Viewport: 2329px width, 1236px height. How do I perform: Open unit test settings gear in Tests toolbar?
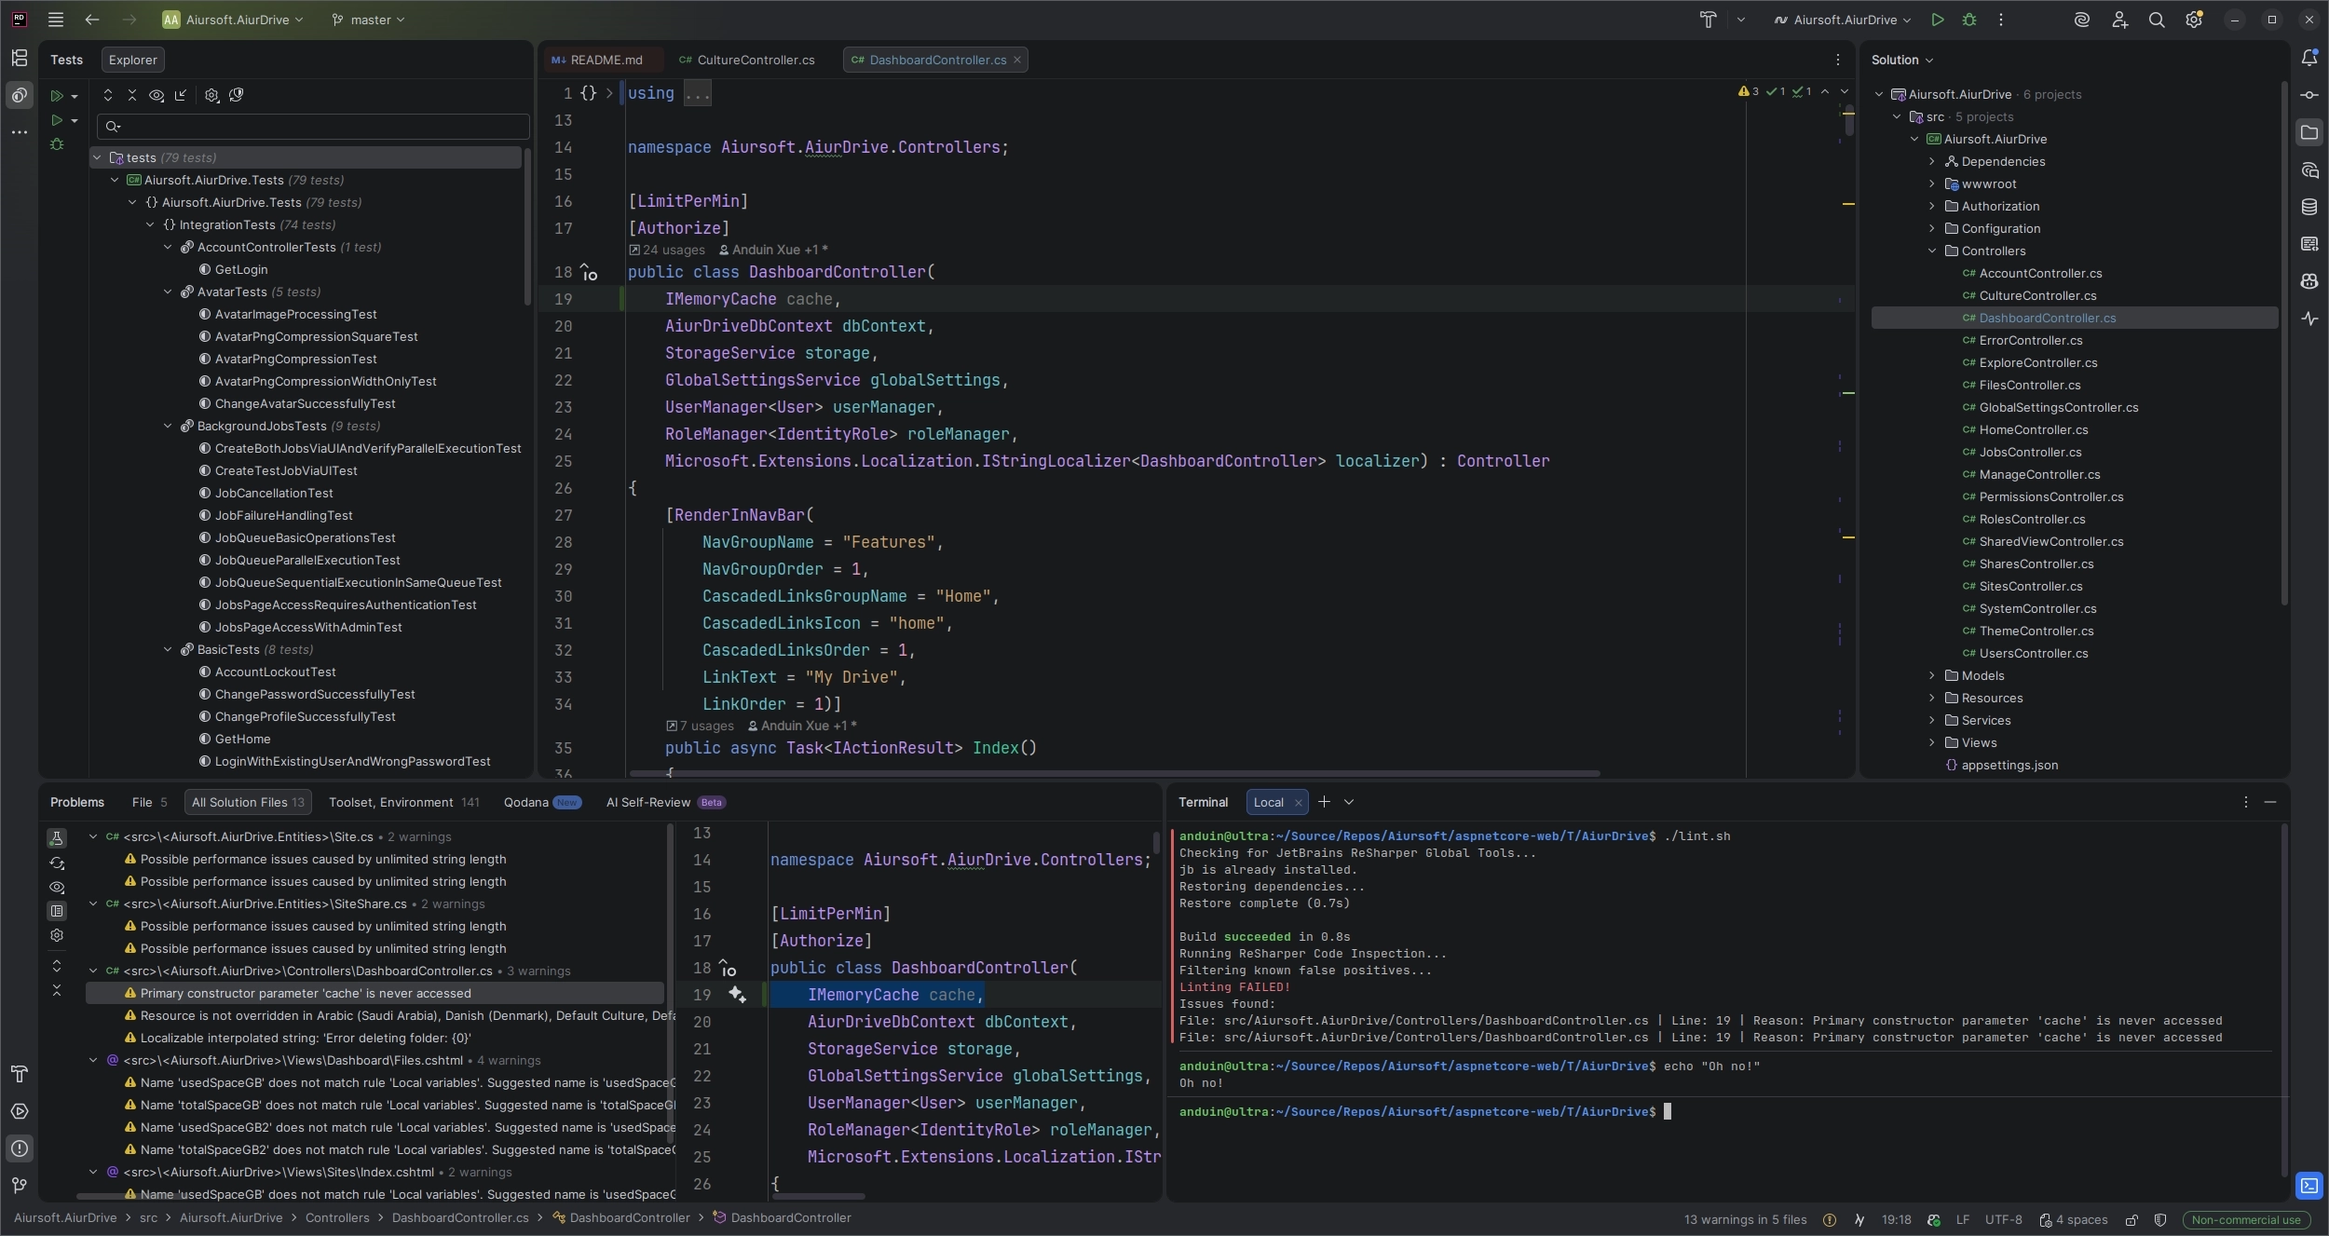point(211,95)
